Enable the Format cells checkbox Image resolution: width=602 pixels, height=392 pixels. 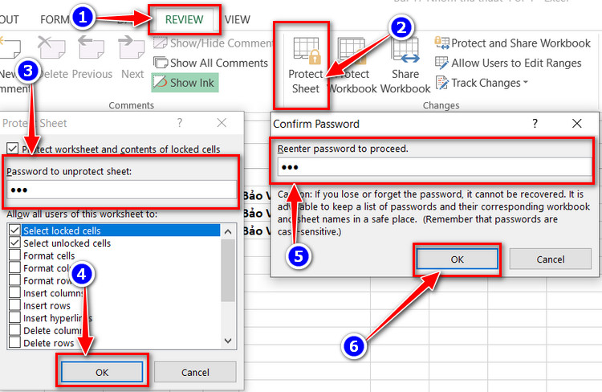[14, 255]
